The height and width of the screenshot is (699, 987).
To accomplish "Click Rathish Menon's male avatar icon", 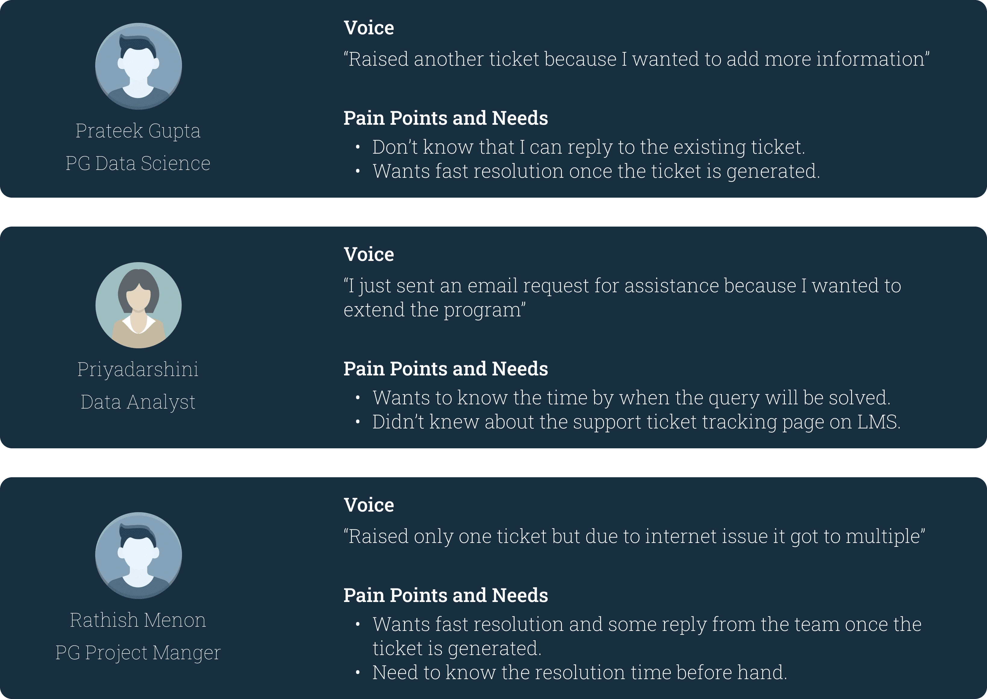I will tap(138, 555).
